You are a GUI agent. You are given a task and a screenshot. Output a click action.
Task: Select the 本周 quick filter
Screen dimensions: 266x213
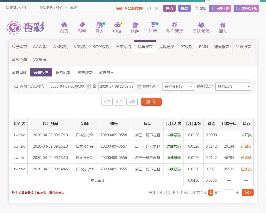(132, 102)
